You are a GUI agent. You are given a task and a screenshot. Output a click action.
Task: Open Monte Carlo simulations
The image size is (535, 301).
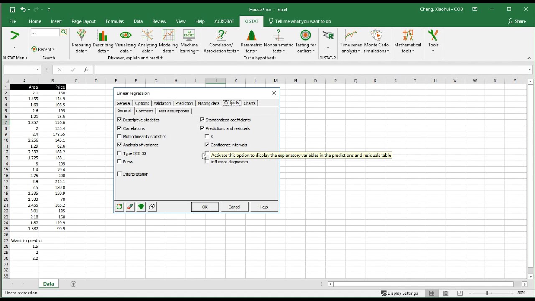tap(377, 41)
